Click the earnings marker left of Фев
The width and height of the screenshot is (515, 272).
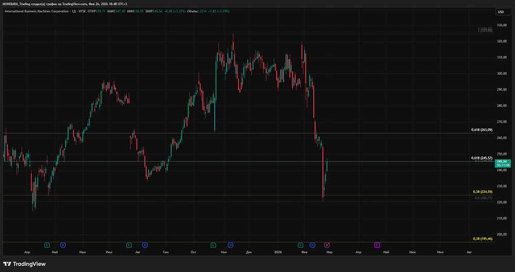301,245
